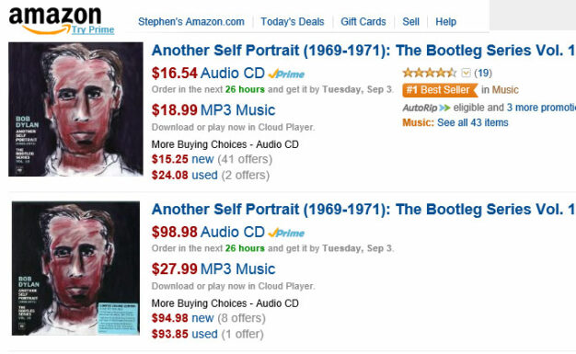576x354 pixels.
Task: Open Stephen's Amazon.com menu item
Action: 191,22
